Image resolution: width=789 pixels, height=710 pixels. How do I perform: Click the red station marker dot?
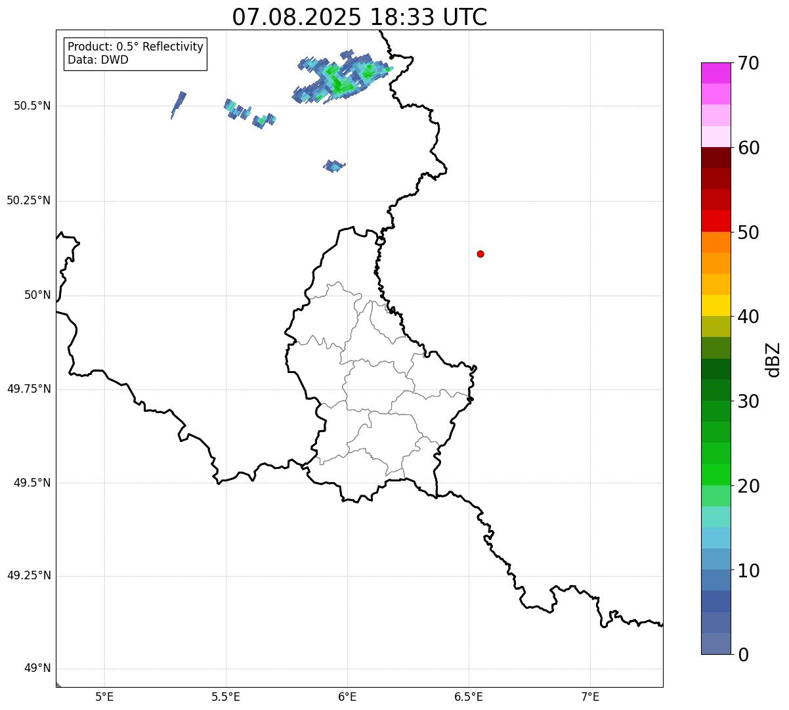(x=480, y=254)
